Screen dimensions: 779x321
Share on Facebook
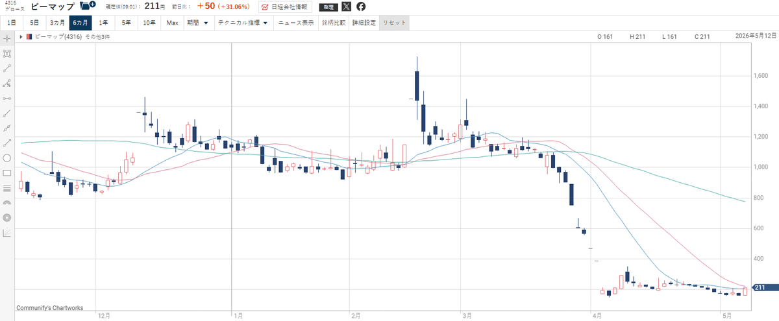pyautogui.click(x=361, y=7)
